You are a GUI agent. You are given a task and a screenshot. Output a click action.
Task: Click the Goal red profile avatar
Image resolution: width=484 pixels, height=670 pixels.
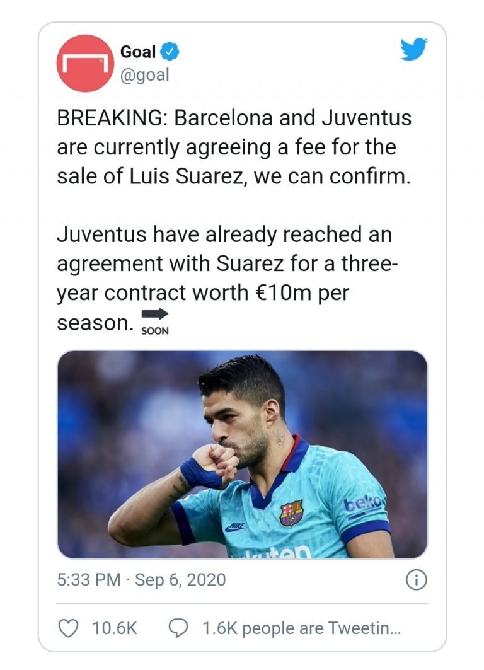85,63
